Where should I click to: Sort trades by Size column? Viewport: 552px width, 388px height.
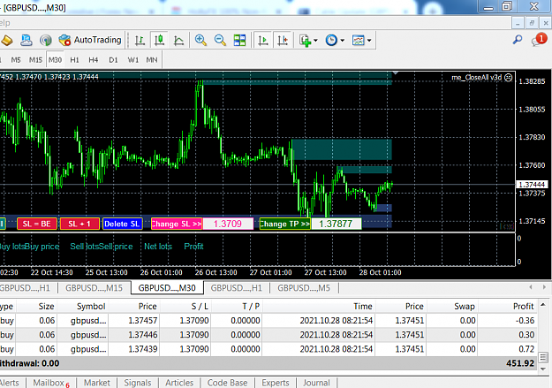(36, 306)
